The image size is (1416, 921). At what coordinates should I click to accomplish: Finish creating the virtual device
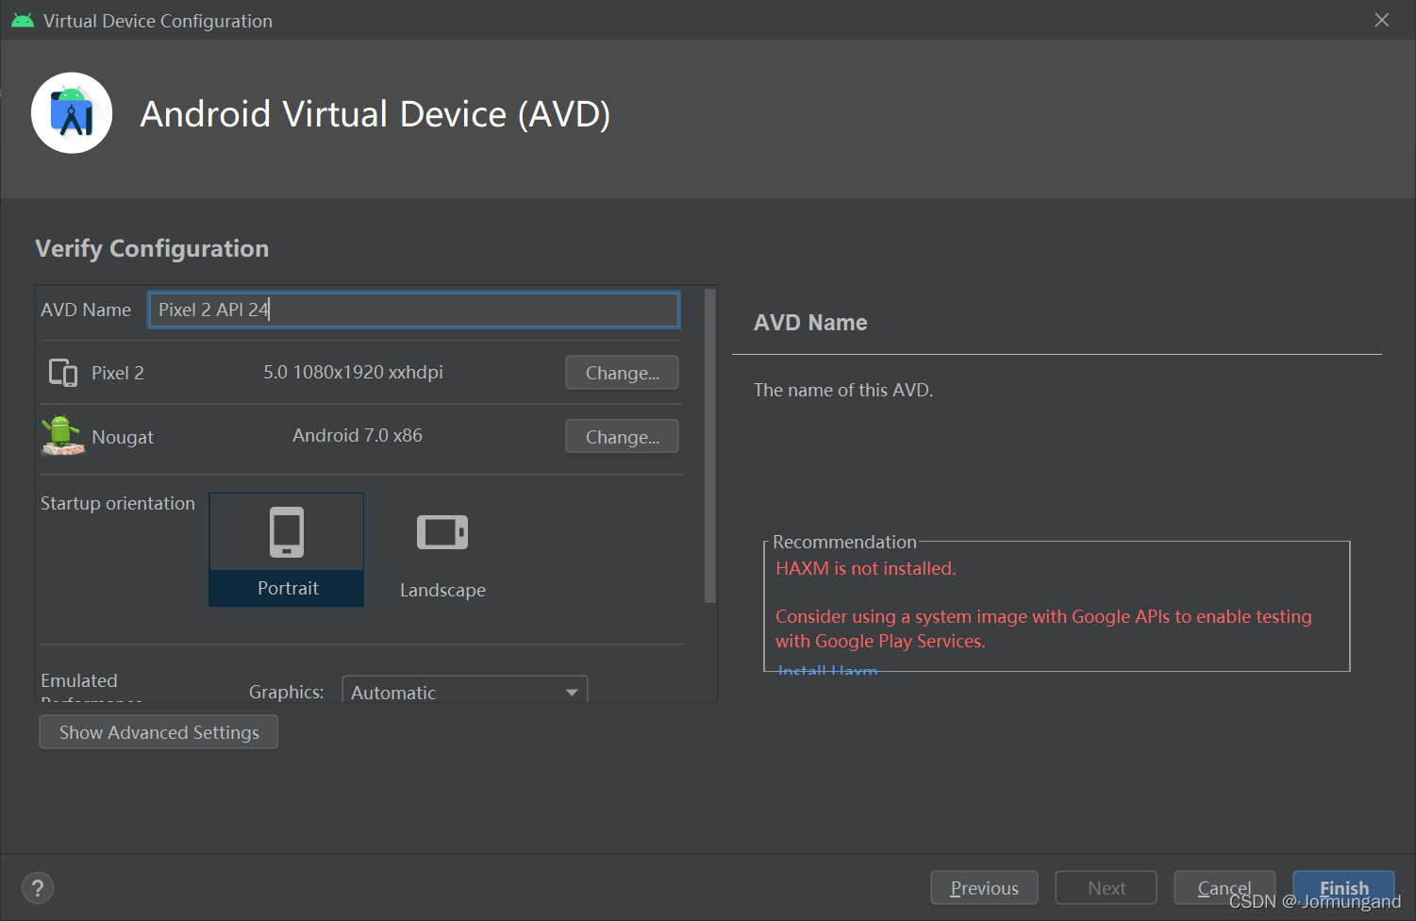click(x=1343, y=888)
